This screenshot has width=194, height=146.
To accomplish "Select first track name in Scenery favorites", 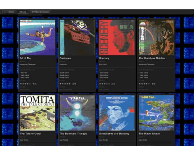I will click(104, 73).
